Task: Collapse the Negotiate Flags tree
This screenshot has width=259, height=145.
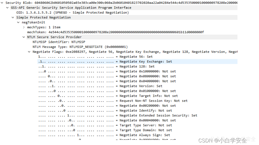Action: tap(29, 52)
